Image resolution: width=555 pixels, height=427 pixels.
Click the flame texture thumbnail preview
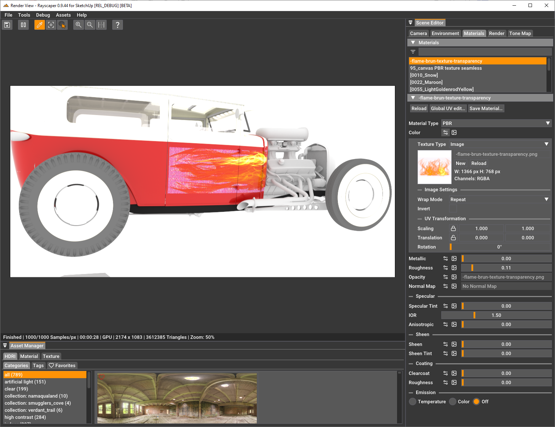(x=435, y=167)
